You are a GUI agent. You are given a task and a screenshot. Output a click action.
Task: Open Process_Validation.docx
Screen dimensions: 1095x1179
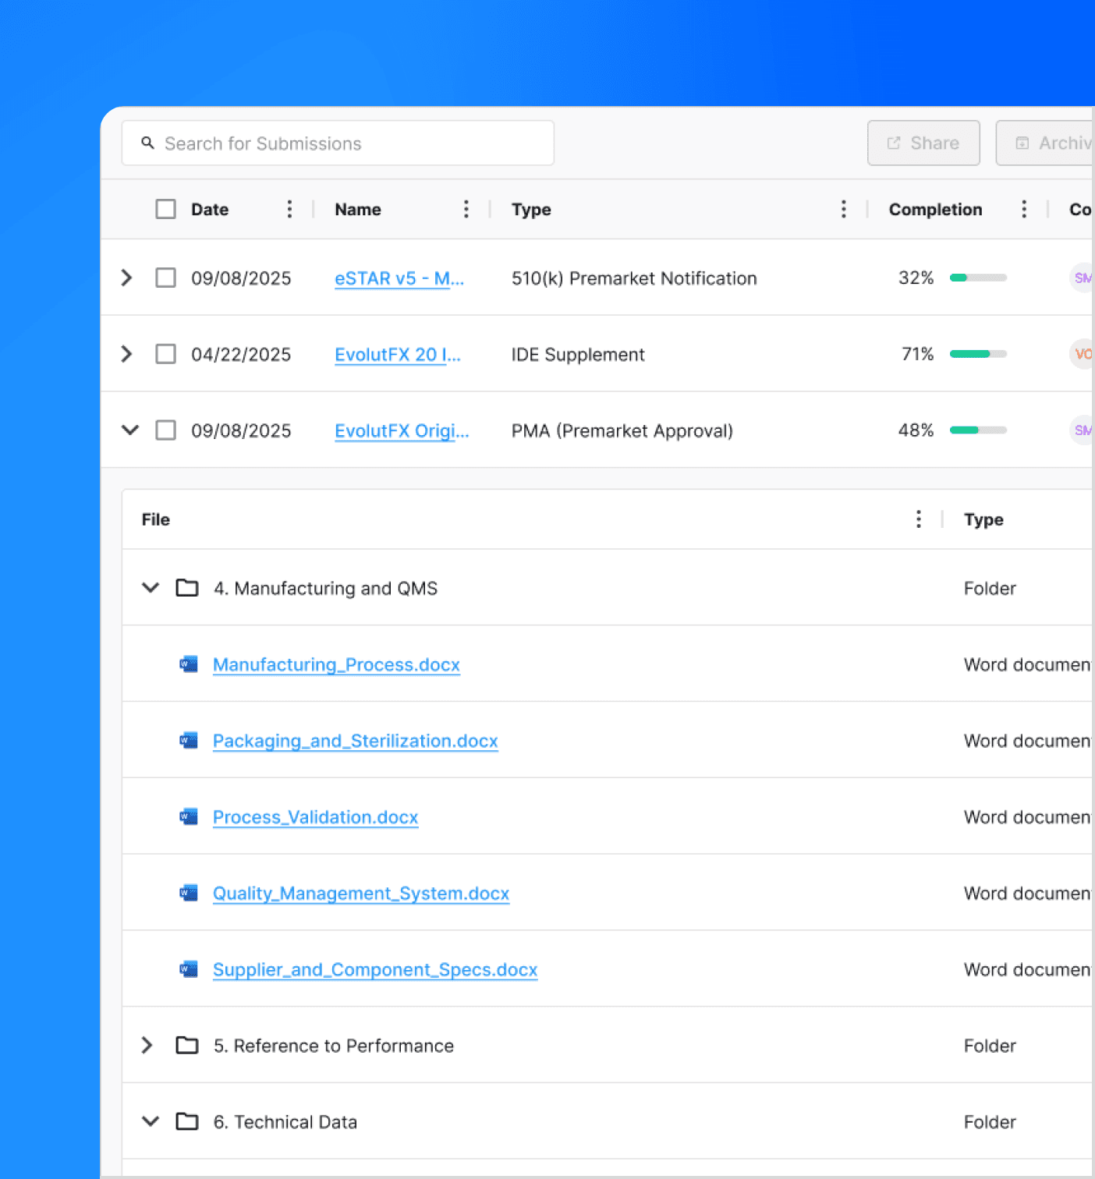click(x=316, y=817)
